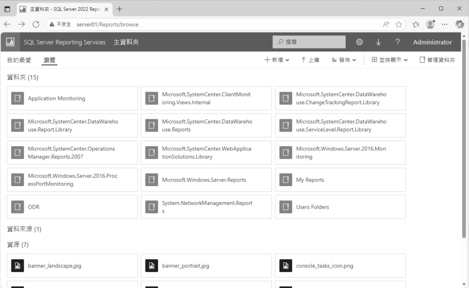Open the My Reports folder name
This screenshot has height=288, width=469.
[x=310, y=180]
